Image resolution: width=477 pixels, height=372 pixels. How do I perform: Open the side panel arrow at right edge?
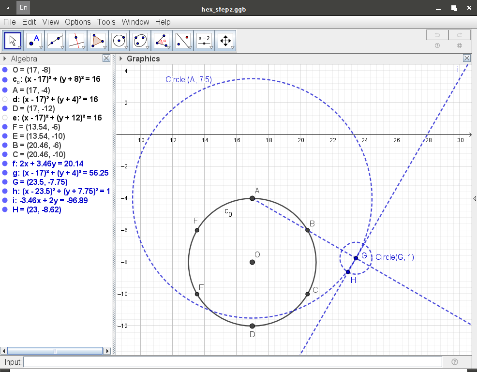point(474,199)
